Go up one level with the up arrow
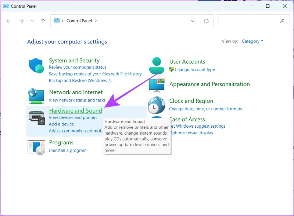 [x=43, y=21]
